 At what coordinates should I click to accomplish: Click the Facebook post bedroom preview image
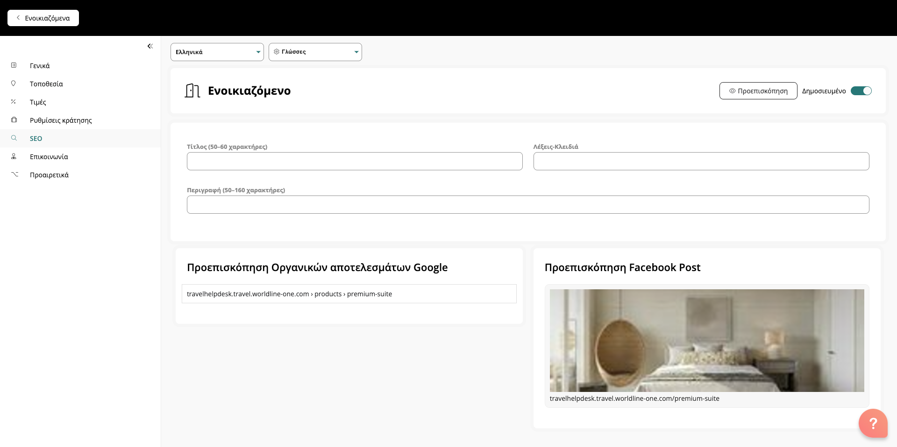click(706, 341)
